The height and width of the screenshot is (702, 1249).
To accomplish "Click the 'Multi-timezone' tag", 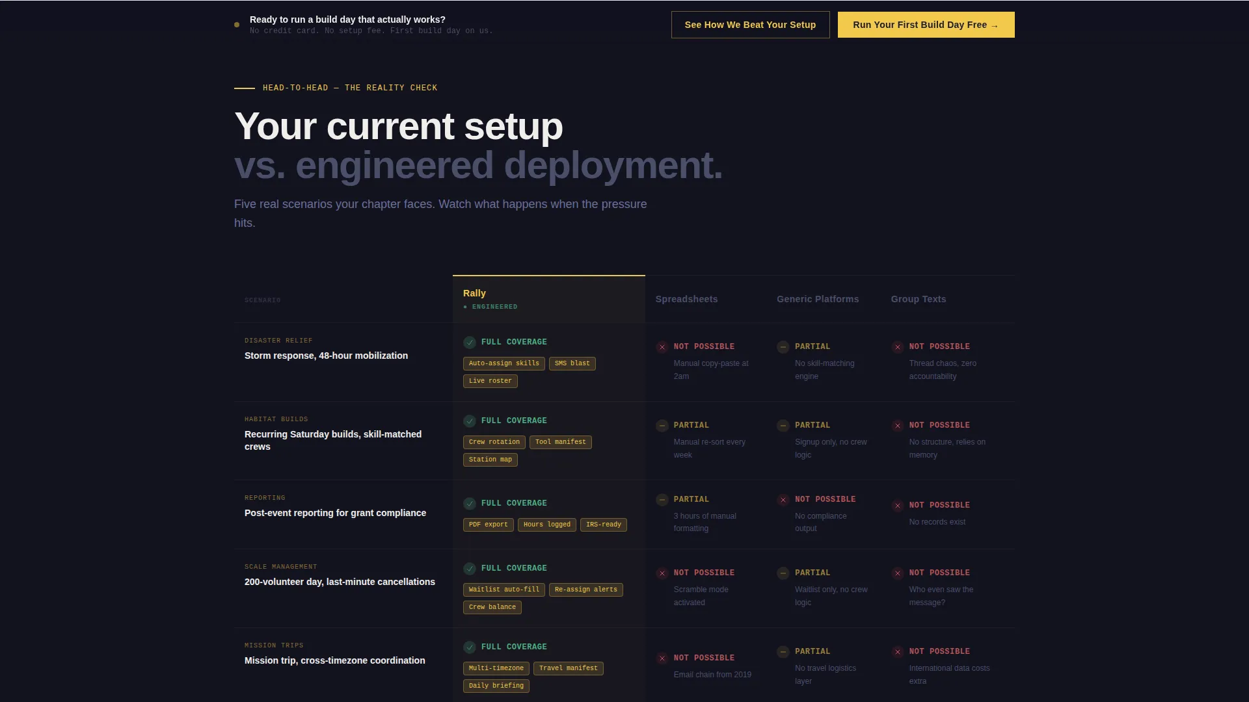I will tap(496, 668).
